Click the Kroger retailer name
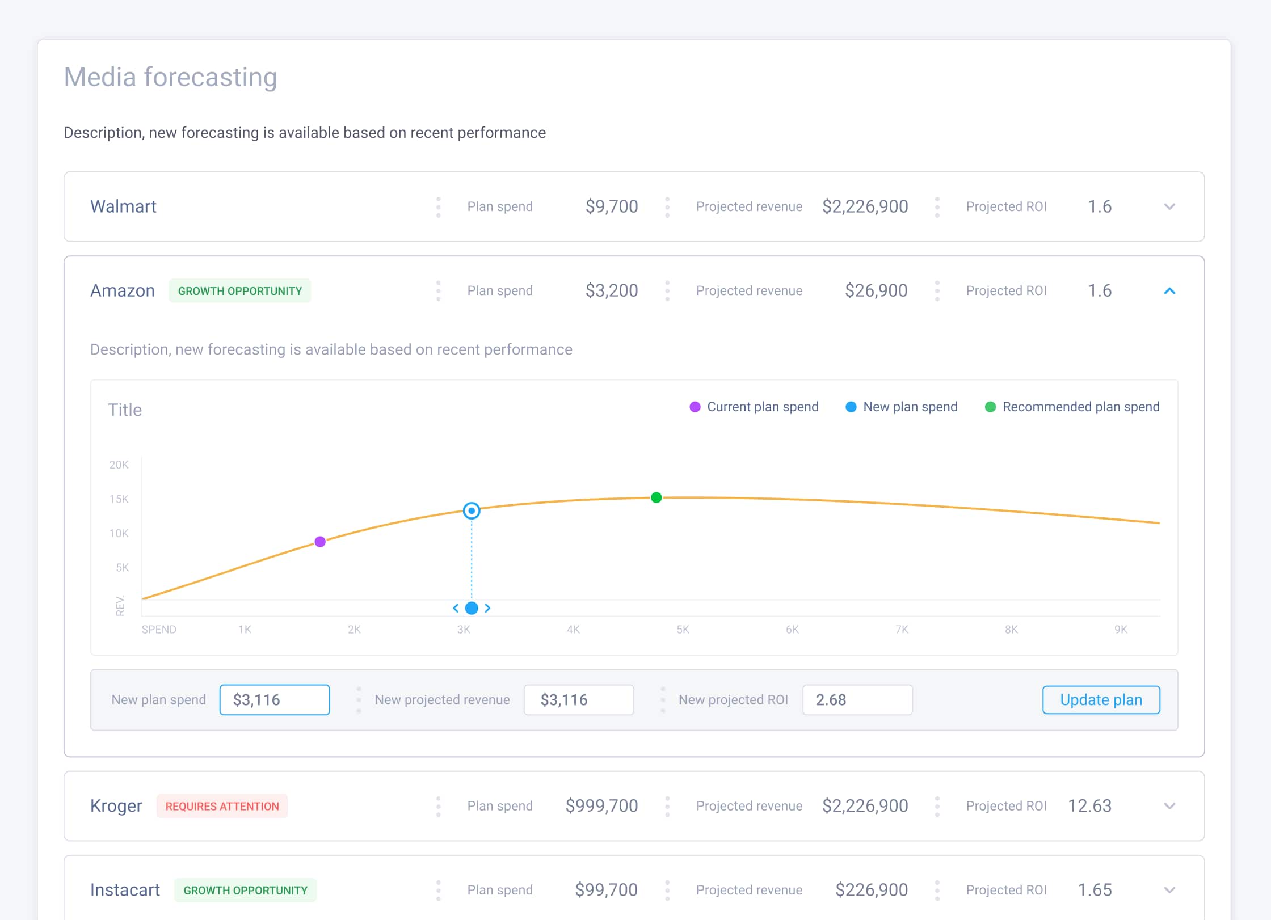Viewport: 1271px width, 920px height. pyautogui.click(x=116, y=806)
